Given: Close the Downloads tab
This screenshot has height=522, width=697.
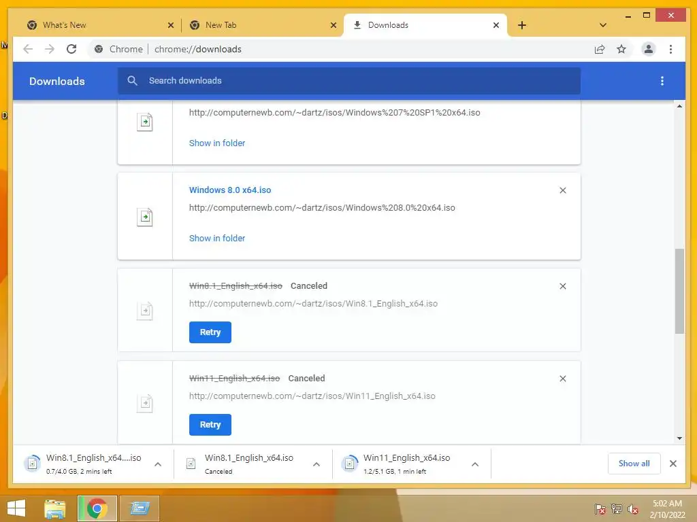Looking at the screenshot, I should coord(496,25).
